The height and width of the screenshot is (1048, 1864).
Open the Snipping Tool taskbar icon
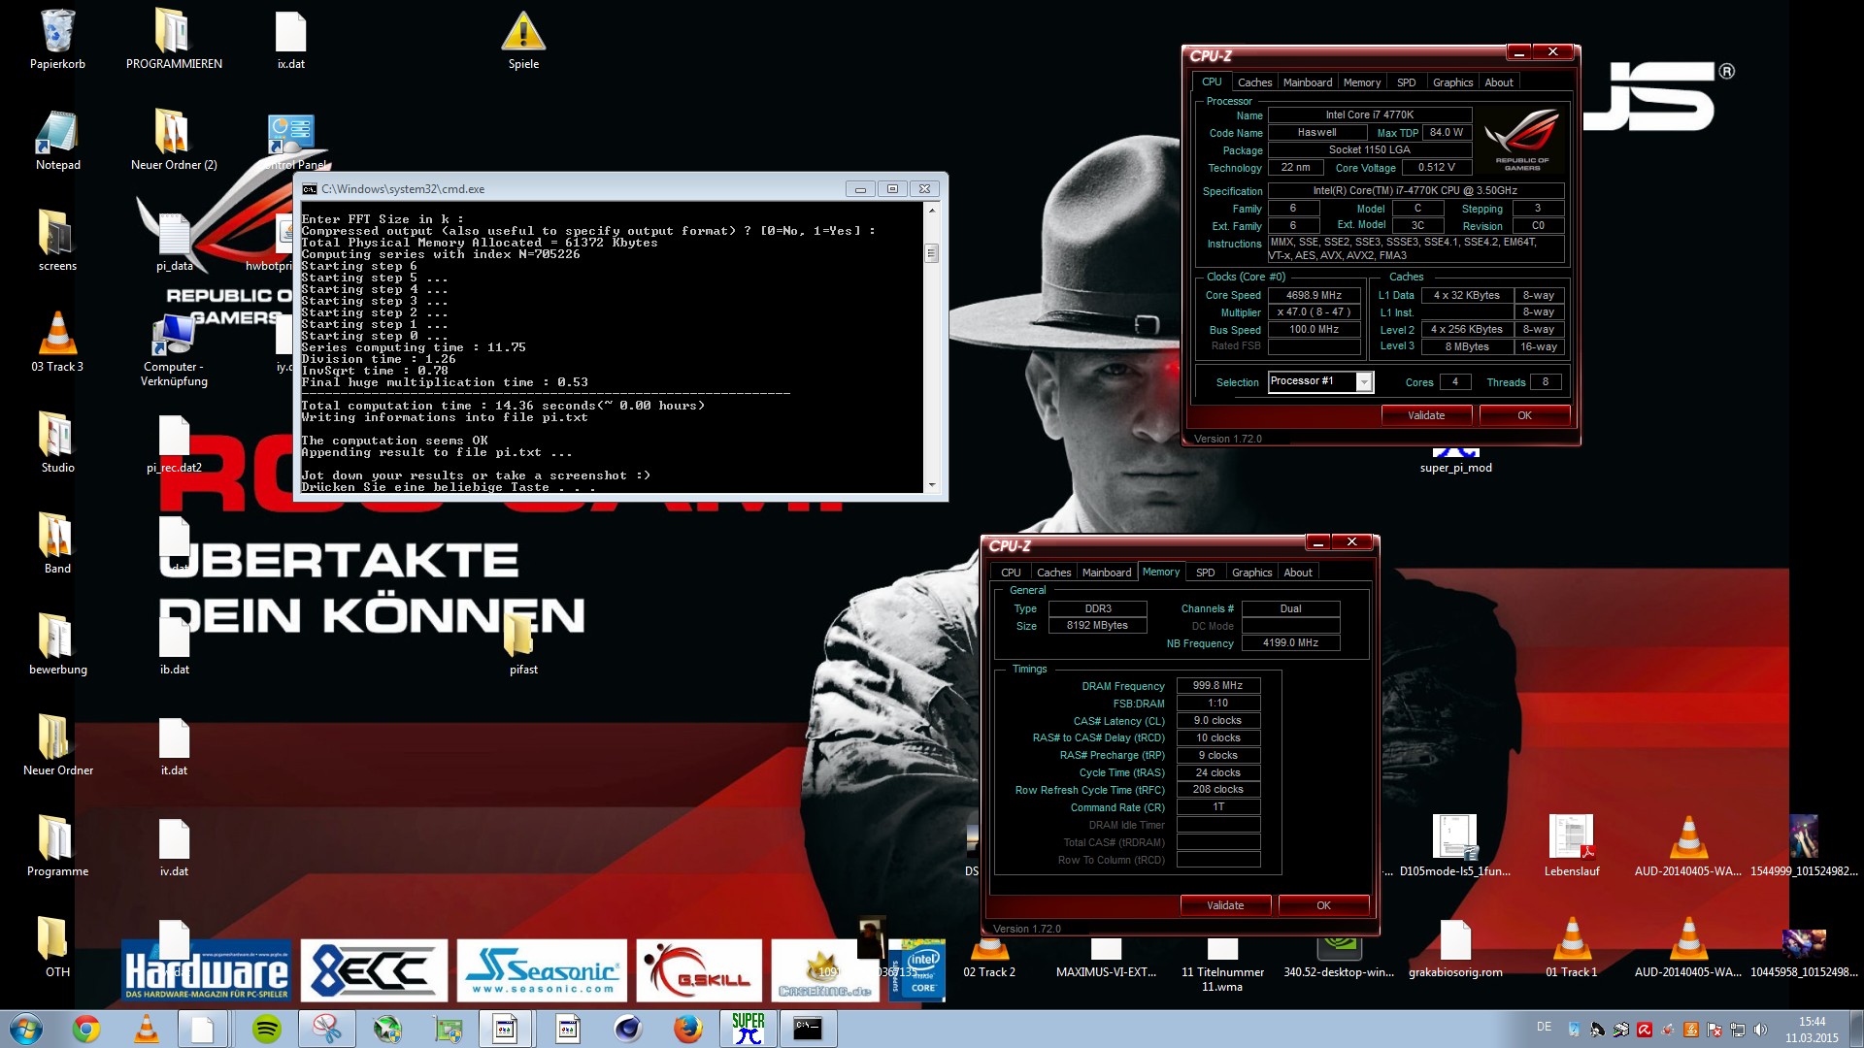(x=327, y=1029)
